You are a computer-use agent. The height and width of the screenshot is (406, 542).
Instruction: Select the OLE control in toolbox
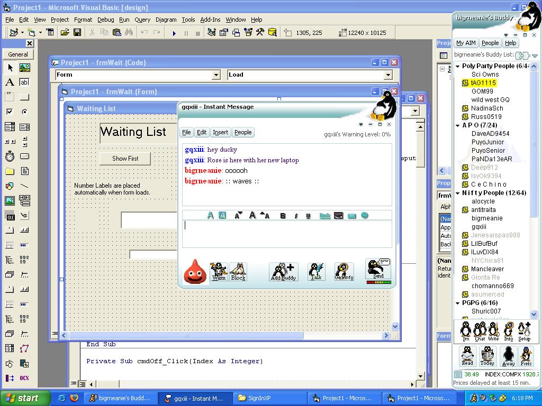click(x=10, y=216)
